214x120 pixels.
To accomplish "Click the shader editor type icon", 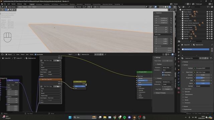I will click(2, 54).
